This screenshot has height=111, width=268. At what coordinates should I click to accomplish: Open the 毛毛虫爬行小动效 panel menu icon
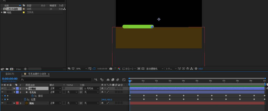click(x=49, y=74)
